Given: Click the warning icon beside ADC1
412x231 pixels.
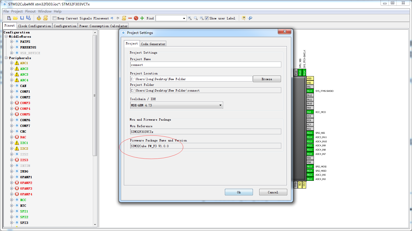Looking at the screenshot, I should (x=17, y=63).
